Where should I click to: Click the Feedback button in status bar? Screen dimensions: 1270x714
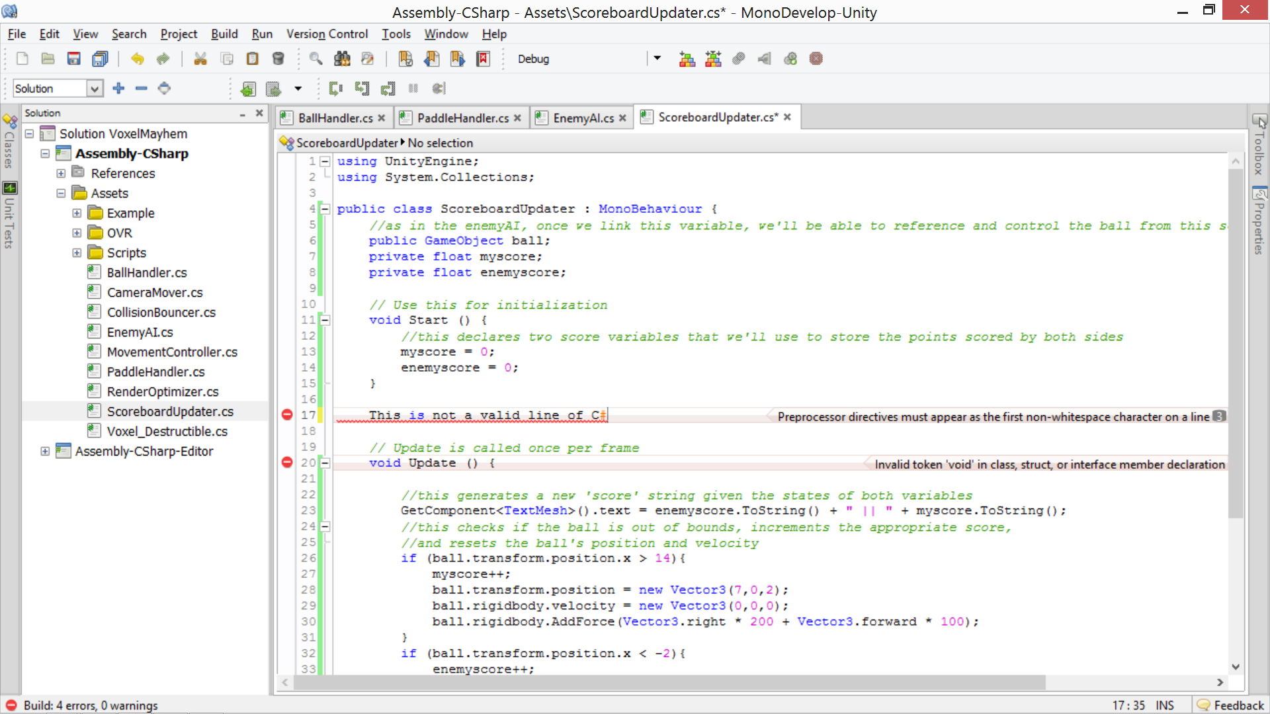(1231, 705)
